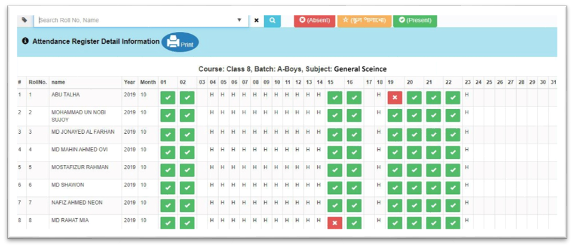Select the name MD SHAWON
The image size is (574, 248).
pos(68,185)
